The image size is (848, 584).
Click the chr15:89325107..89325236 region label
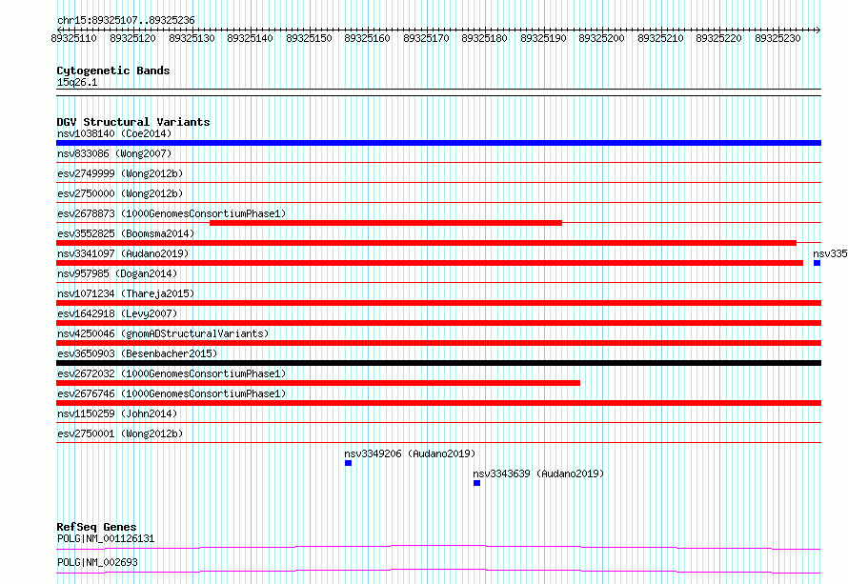pyautogui.click(x=126, y=20)
